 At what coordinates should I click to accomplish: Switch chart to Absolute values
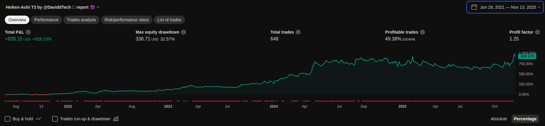[499, 119]
